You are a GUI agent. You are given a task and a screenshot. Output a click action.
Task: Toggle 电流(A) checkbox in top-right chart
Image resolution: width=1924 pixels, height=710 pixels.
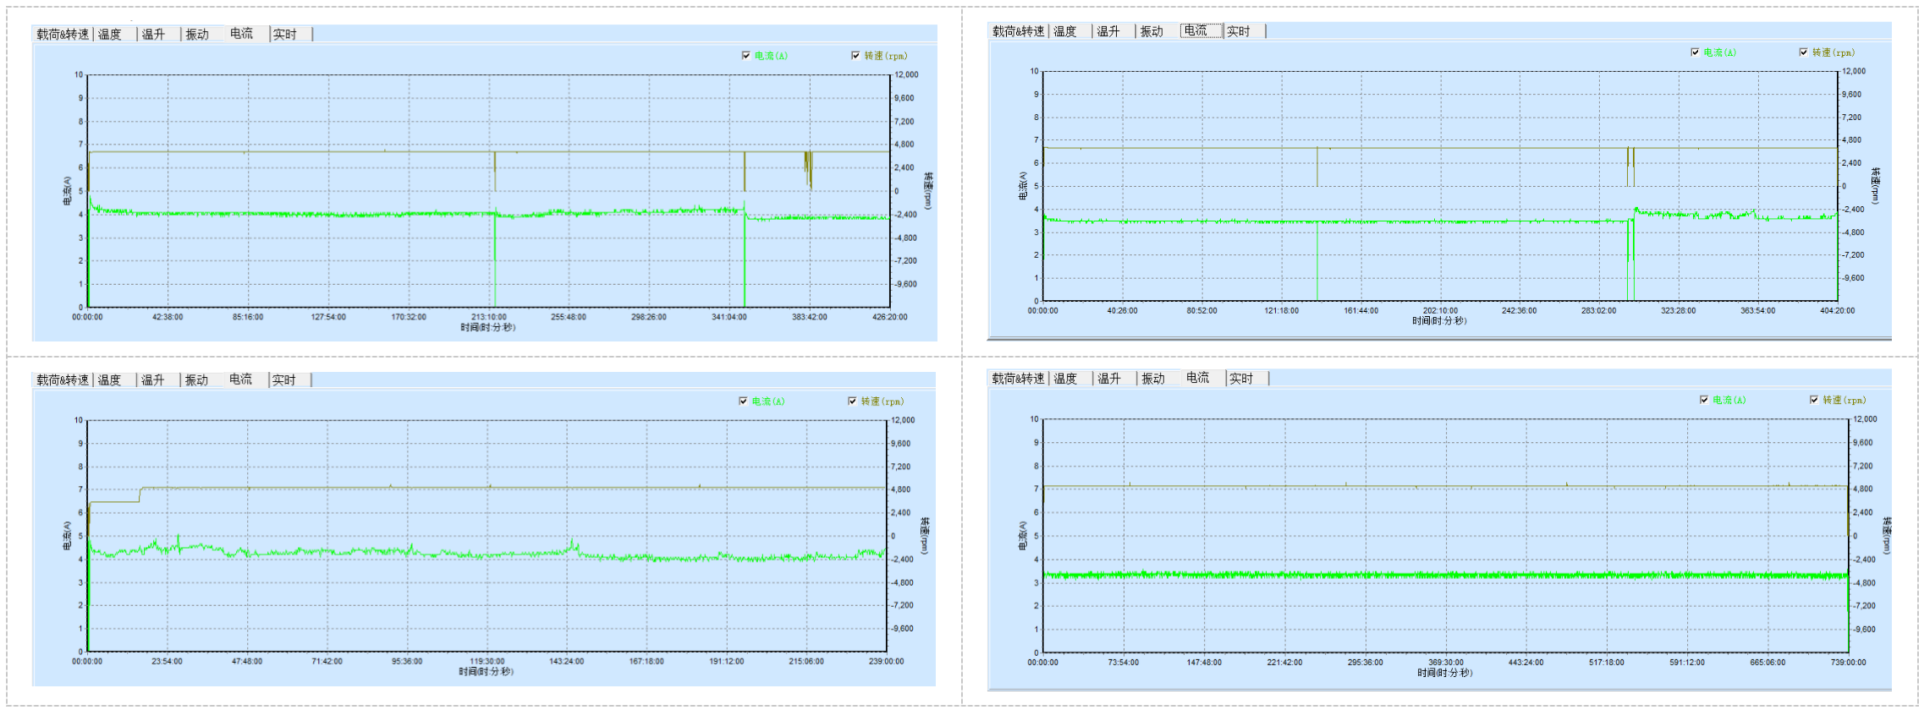(x=1695, y=52)
